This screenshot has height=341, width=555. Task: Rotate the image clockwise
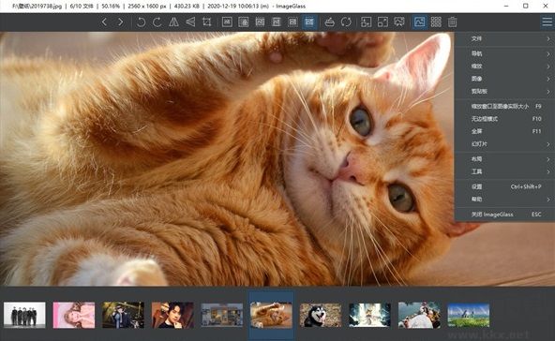click(157, 22)
